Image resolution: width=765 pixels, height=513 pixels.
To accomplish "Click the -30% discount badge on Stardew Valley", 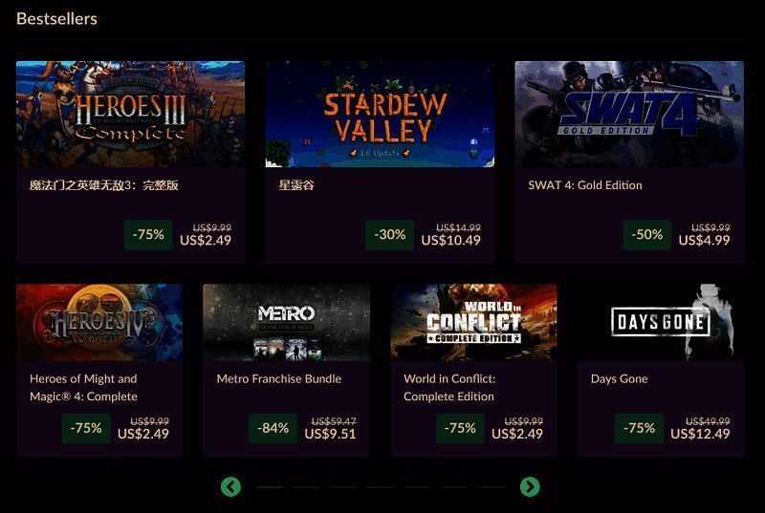I will [390, 234].
